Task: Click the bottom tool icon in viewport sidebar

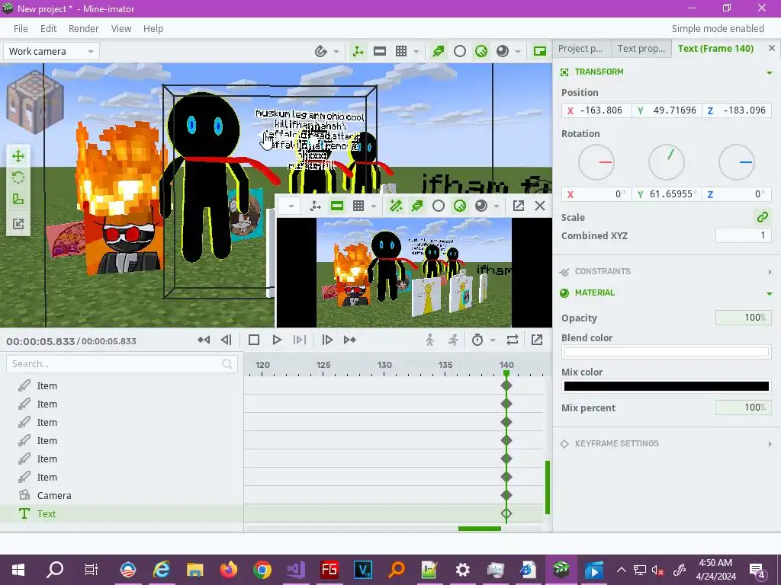Action: pos(18,224)
